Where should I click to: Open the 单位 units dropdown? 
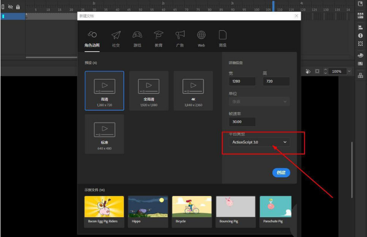pos(259,102)
